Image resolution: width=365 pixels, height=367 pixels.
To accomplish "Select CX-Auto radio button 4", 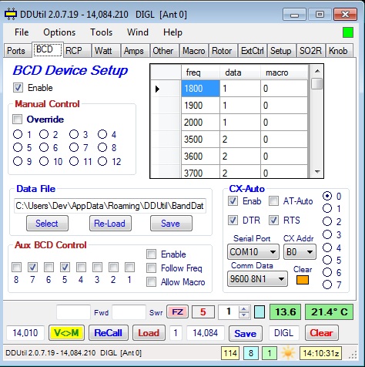I will 327,247.
